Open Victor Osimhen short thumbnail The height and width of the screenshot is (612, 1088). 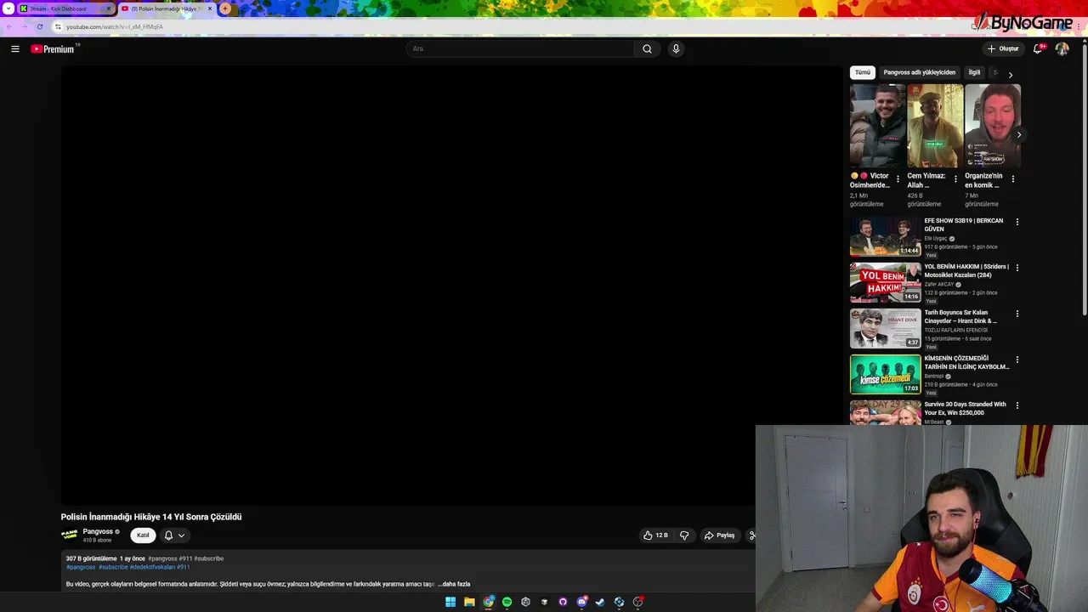(x=878, y=126)
